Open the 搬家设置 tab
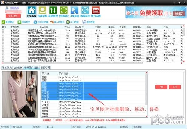Viewport: 187px width, 129px height. (x=45, y=68)
